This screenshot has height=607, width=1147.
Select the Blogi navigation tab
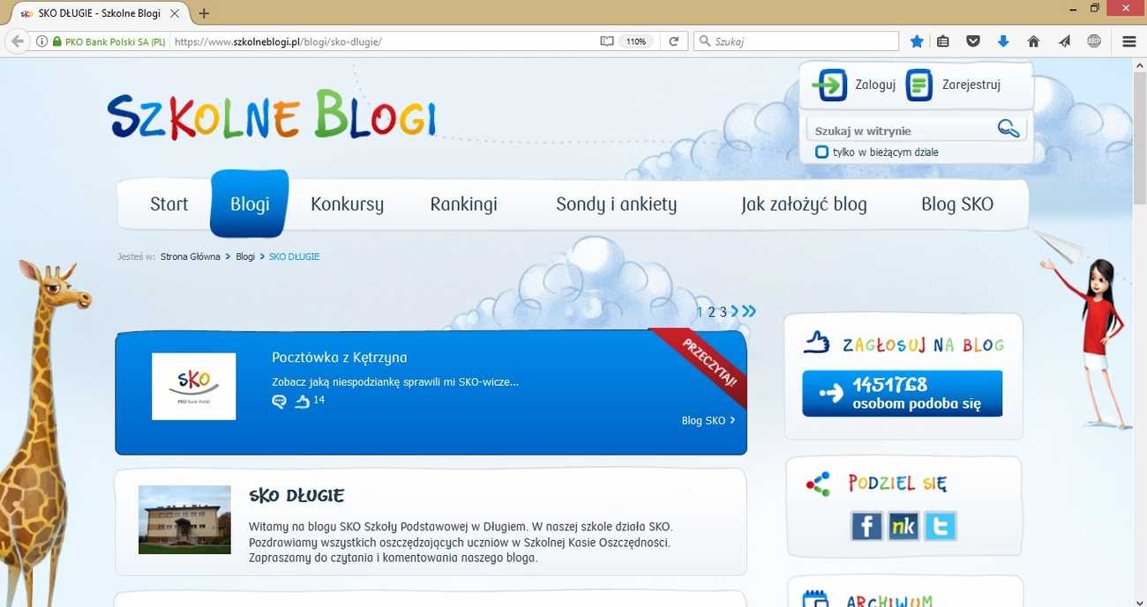[250, 204]
